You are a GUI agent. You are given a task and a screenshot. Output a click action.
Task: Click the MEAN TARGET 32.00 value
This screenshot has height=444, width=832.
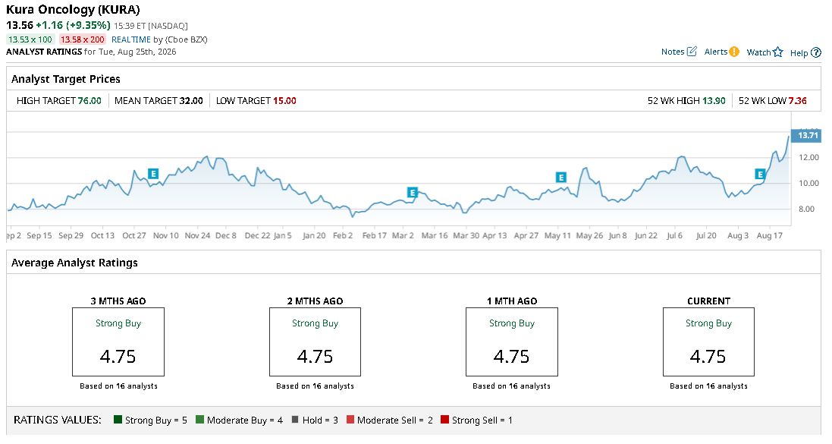pyautogui.click(x=191, y=100)
